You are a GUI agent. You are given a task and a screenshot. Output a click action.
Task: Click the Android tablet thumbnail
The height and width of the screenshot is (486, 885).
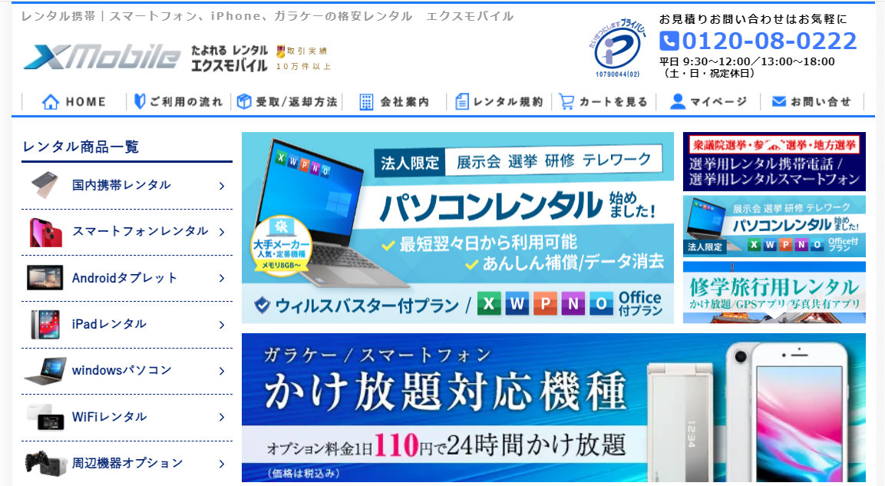(x=45, y=278)
